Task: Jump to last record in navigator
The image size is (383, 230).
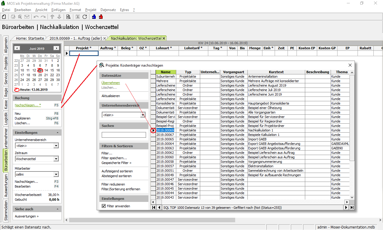Action: coord(352,208)
